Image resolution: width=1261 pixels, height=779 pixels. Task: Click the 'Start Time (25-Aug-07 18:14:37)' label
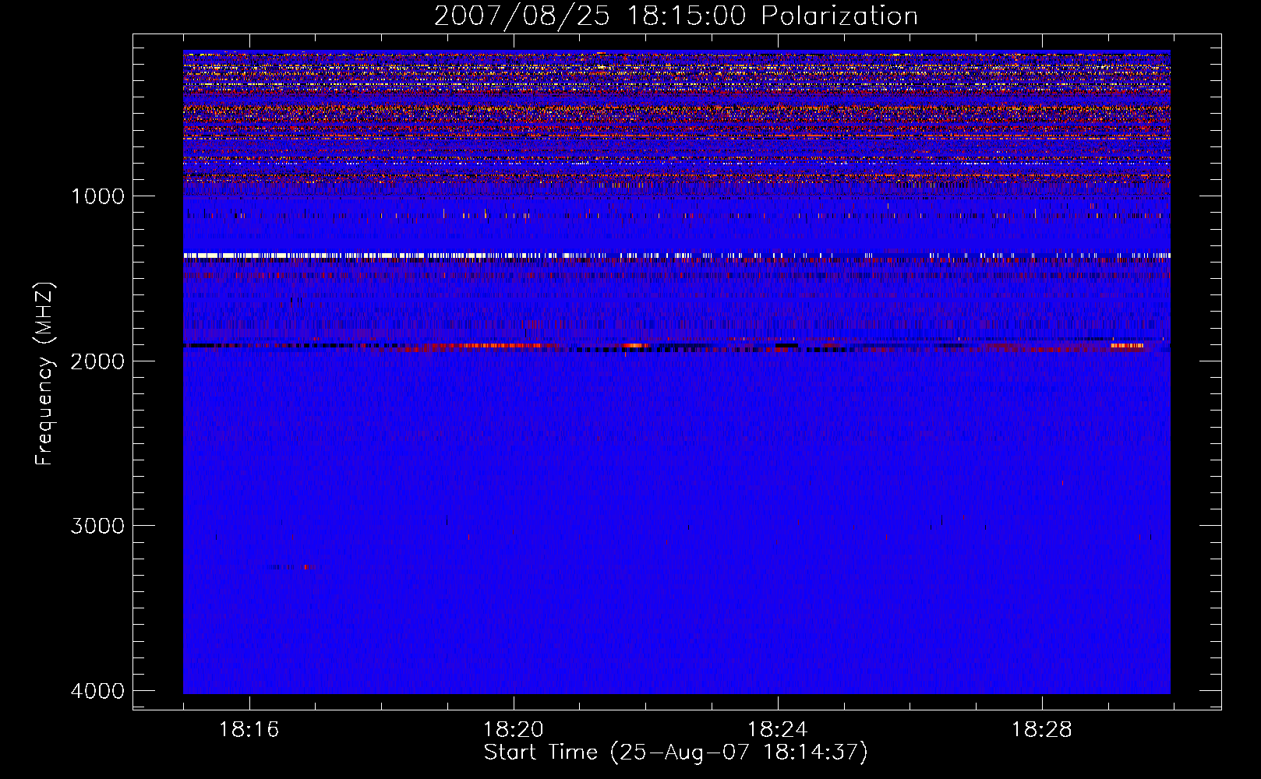(676, 753)
